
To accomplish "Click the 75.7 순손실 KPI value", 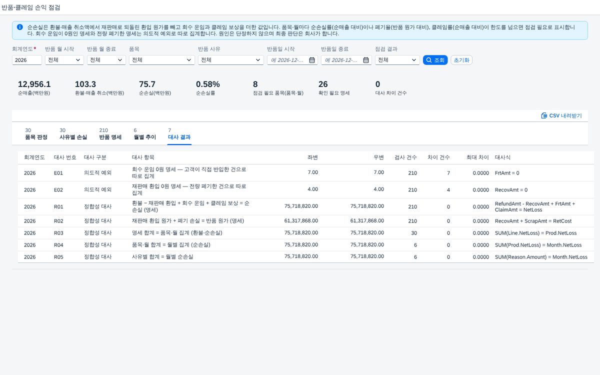I will click(147, 84).
